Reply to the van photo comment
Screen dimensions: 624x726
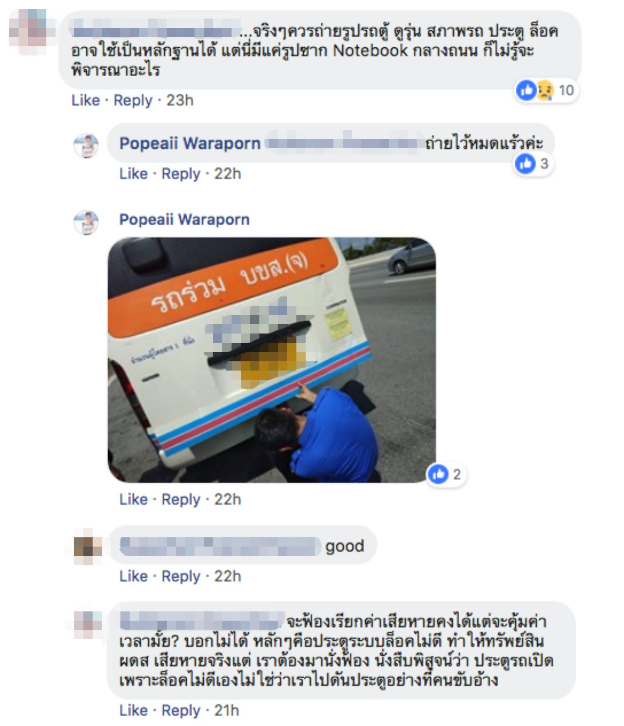181,499
